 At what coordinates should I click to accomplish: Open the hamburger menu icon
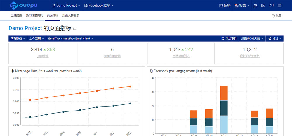point(279,6)
